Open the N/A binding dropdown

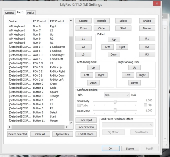tap(117, 95)
